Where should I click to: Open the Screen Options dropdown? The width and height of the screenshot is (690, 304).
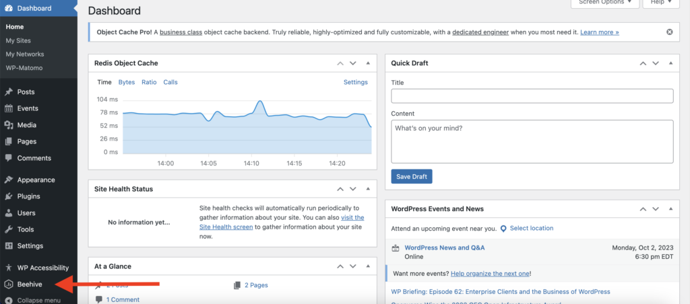pos(605,3)
